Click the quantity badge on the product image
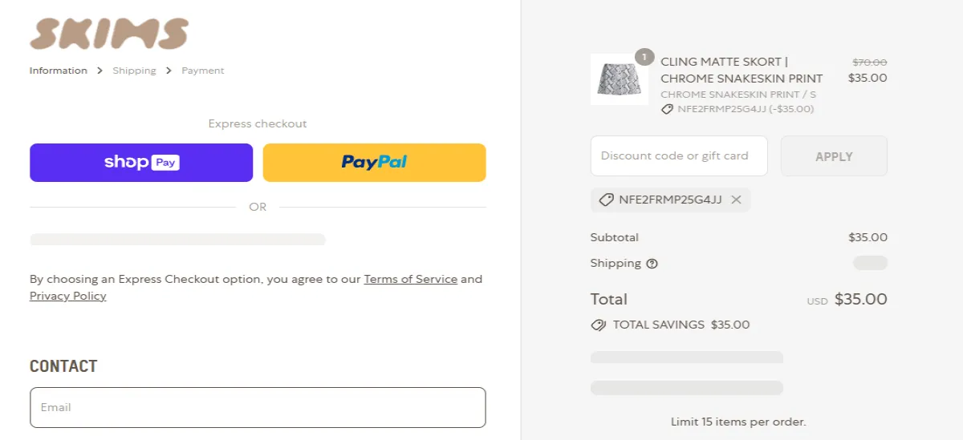 [x=644, y=58]
